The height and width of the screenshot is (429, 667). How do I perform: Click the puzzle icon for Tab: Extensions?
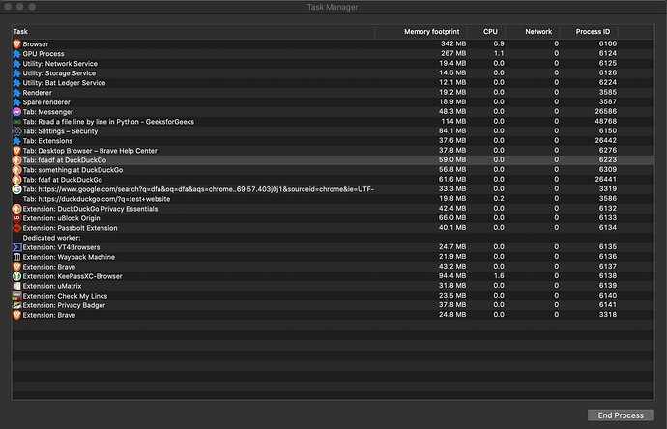pos(16,141)
